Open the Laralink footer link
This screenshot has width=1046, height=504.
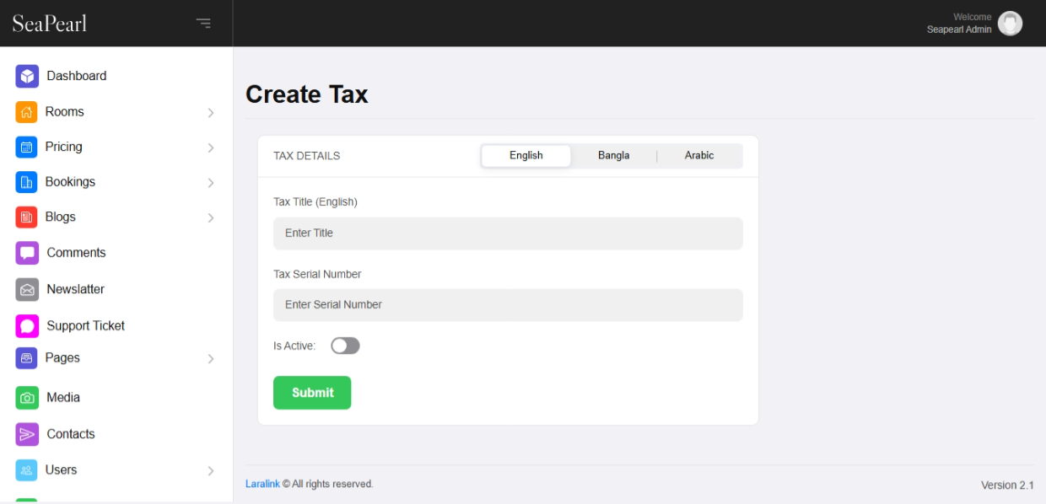click(262, 484)
